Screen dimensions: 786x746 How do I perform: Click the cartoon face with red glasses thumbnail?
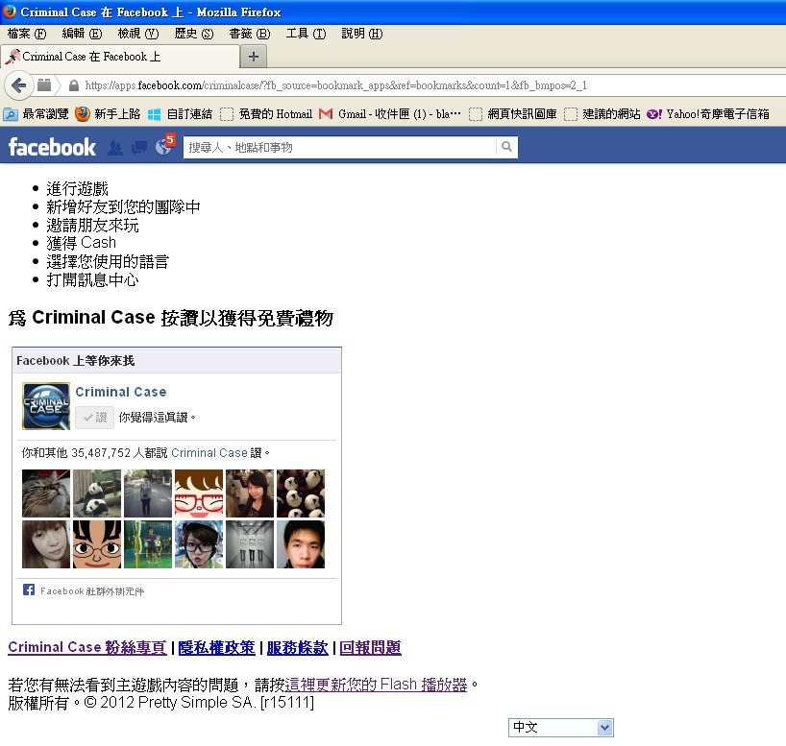point(199,493)
